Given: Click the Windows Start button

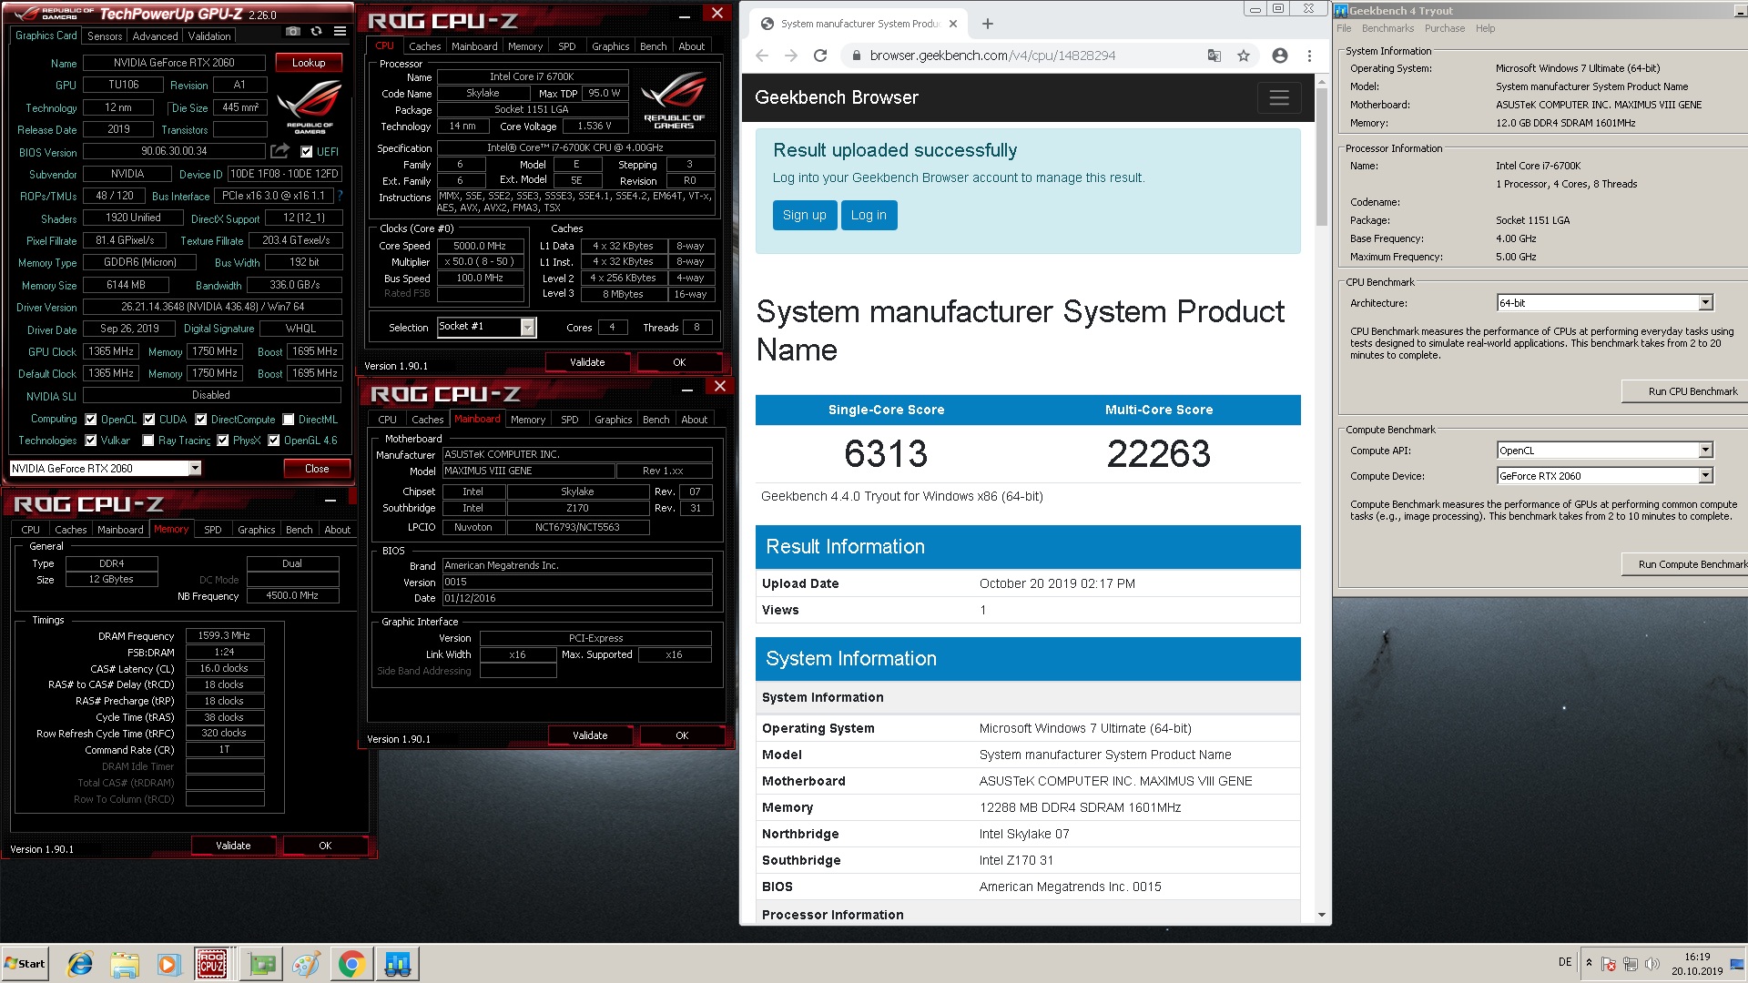Looking at the screenshot, I should (x=25, y=964).
